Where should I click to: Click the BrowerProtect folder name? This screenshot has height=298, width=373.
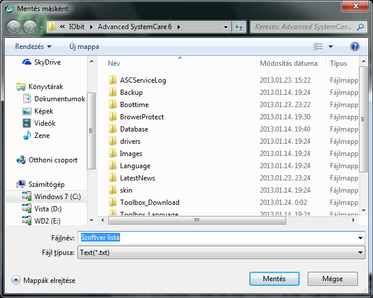(142, 117)
